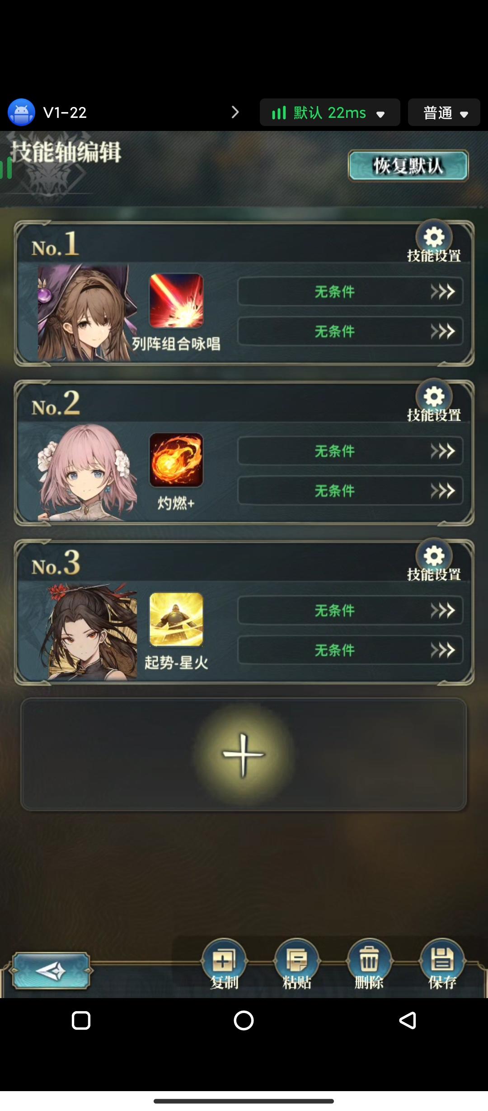This screenshot has height=1111, width=488.
Task: Open the No.3 skill settings gear
Action: tap(434, 556)
